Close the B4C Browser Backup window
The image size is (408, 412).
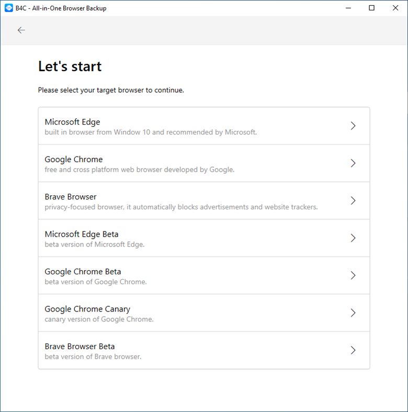(x=395, y=8)
